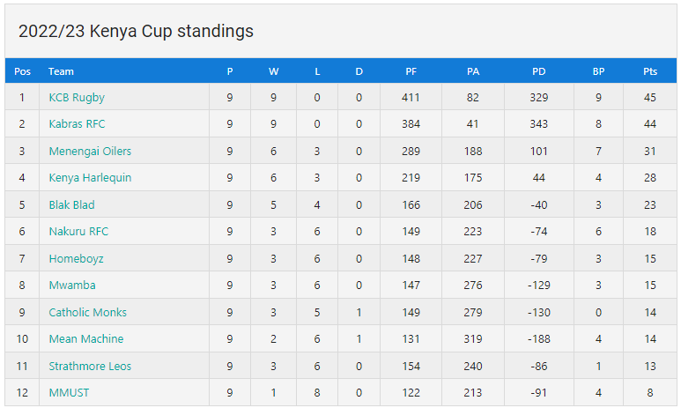This screenshot has height=408, width=681.
Task: Click the Pos column header
Action: (22, 71)
